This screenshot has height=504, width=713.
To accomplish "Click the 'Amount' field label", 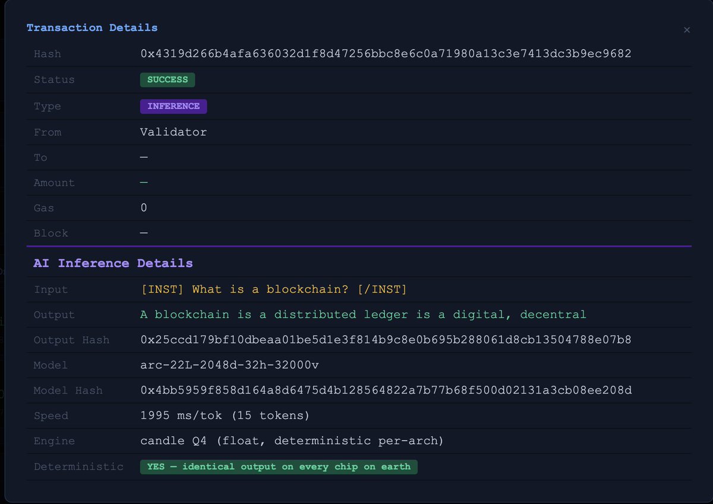I will (x=54, y=183).
